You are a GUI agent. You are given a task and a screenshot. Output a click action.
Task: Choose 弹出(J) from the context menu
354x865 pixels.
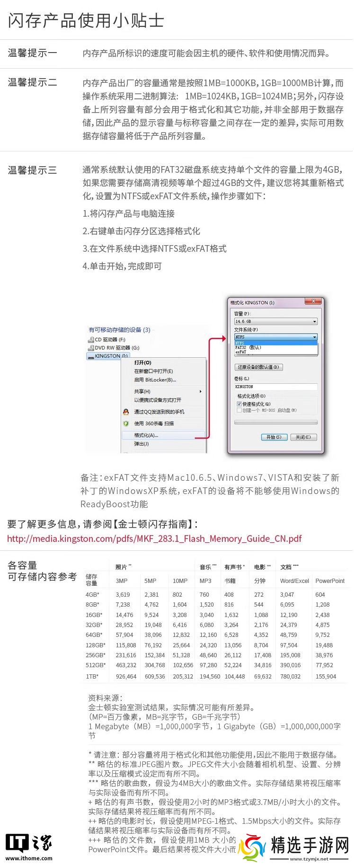click(x=142, y=444)
